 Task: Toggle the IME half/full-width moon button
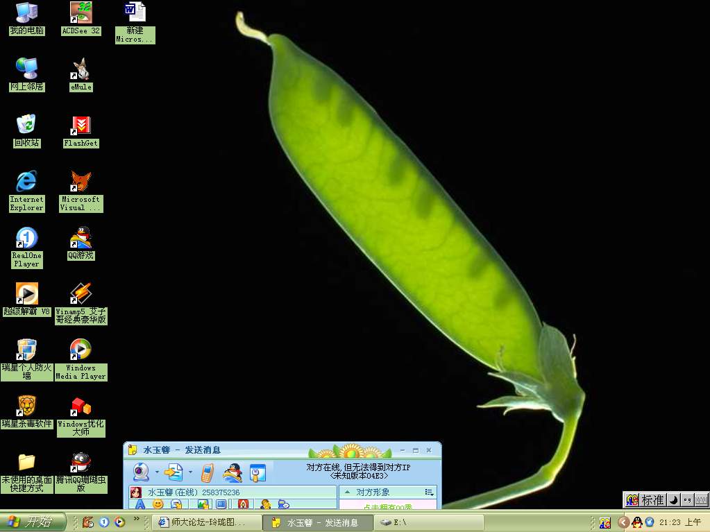coord(673,499)
